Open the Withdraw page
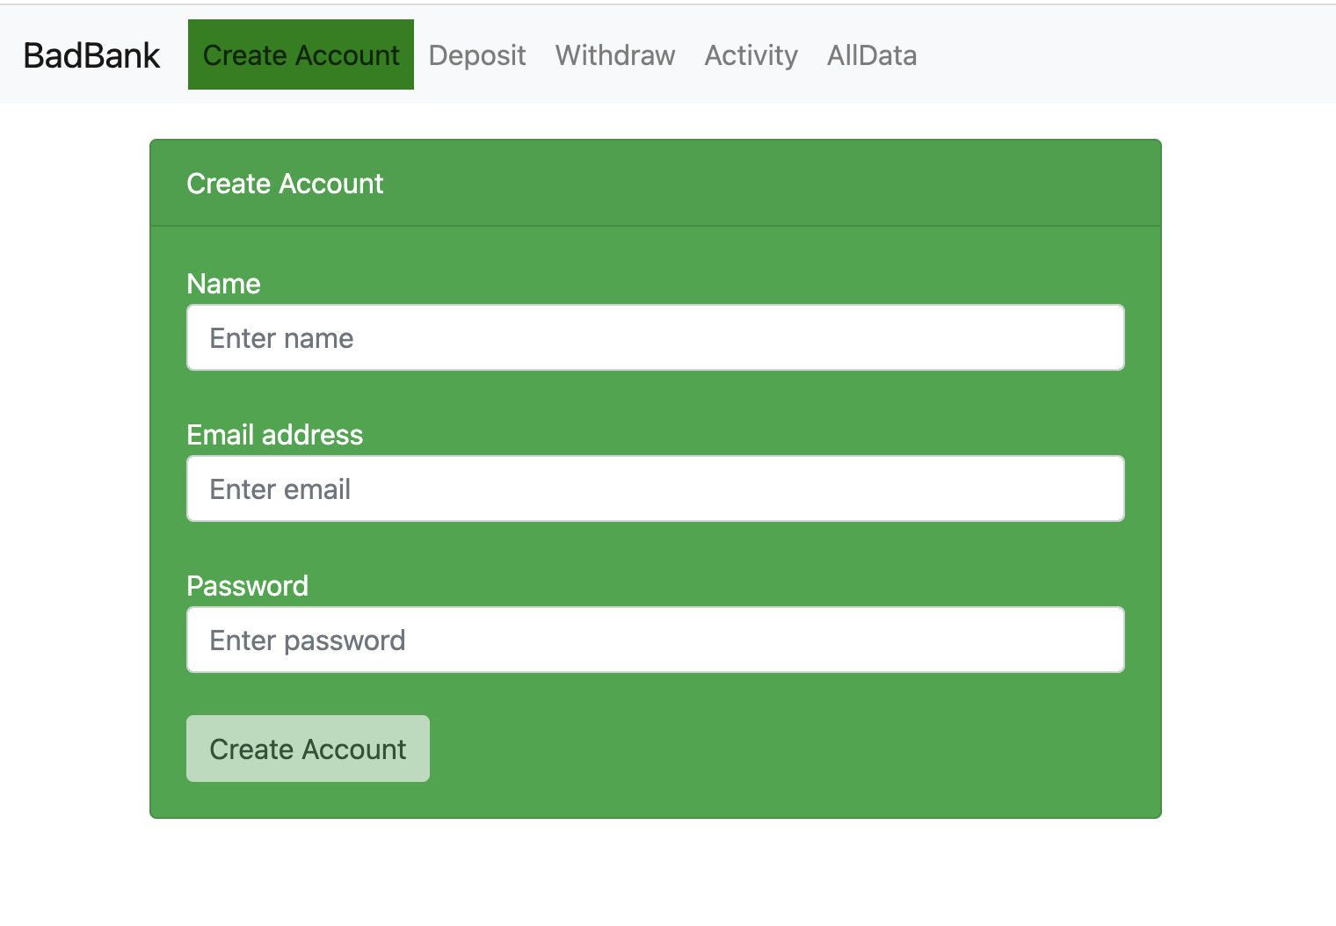This screenshot has height=926, width=1336. pyautogui.click(x=614, y=54)
